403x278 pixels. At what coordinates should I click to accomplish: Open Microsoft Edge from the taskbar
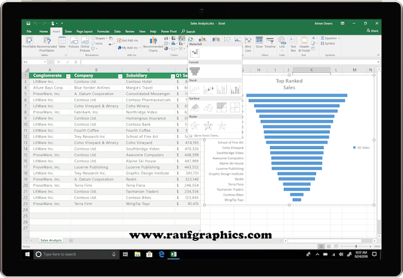coord(161,254)
